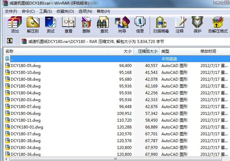Image resolution: width=230 pixels, height=161 pixels.
Task: Click the size value 94,400
Action: 125,65
